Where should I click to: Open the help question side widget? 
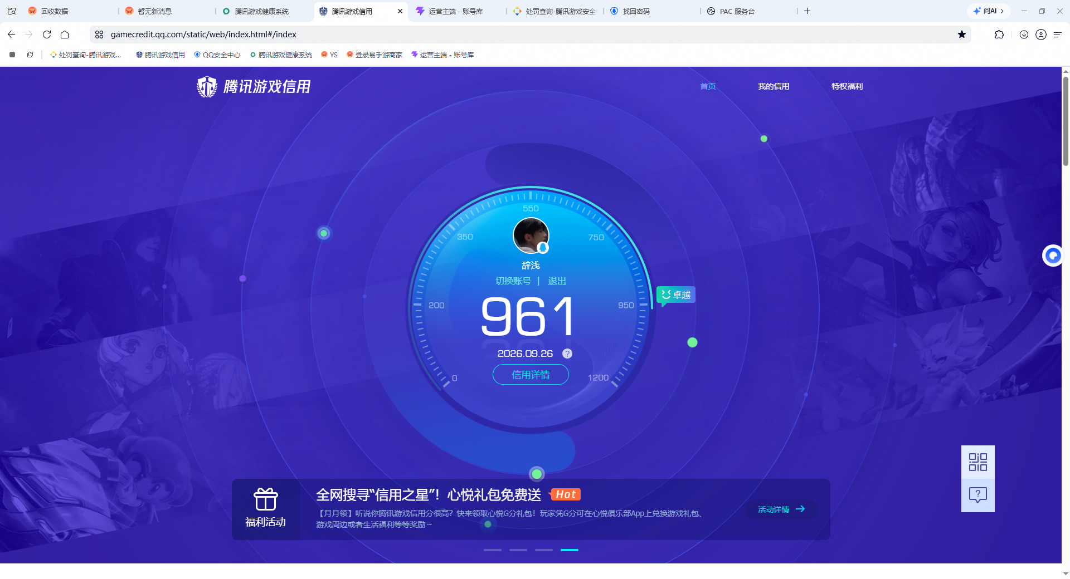[x=977, y=495]
